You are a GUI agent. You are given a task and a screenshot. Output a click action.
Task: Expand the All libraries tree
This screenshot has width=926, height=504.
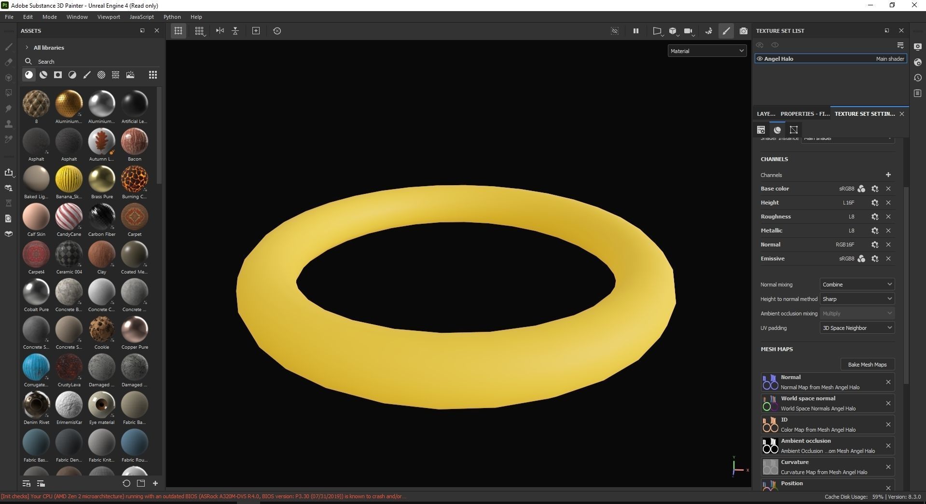tap(27, 47)
